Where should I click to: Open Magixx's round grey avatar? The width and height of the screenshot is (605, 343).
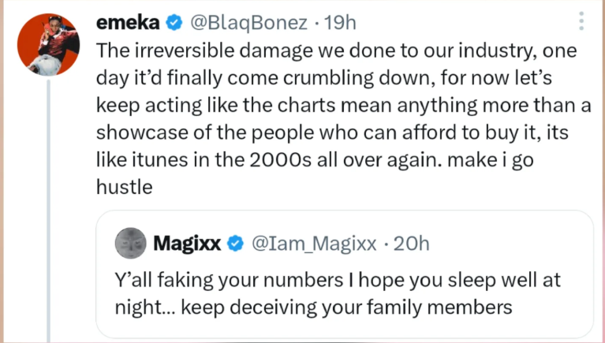[130, 244]
